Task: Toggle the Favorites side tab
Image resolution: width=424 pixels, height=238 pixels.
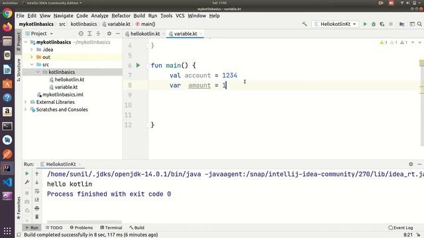Action: (19, 208)
